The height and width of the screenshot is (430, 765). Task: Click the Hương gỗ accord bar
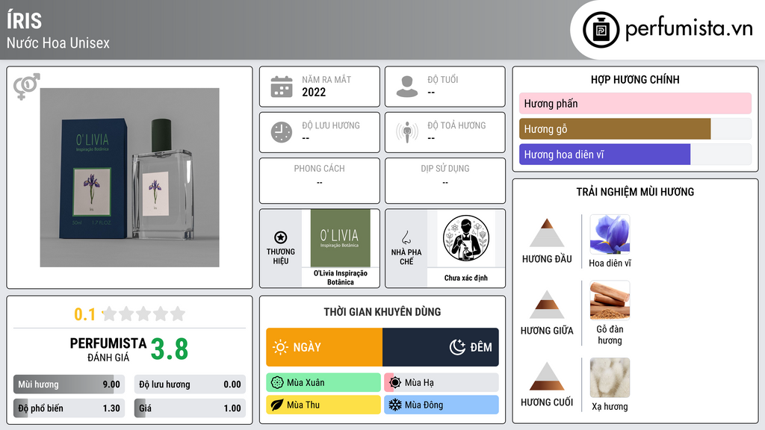[x=635, y=129]
